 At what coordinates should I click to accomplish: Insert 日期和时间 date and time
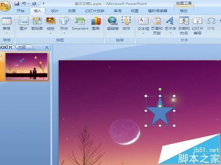[184, 26]
